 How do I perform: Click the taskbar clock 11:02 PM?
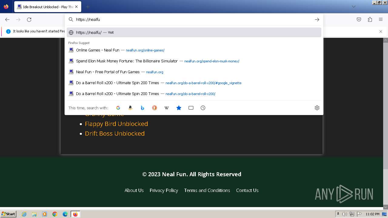point(373,214)
